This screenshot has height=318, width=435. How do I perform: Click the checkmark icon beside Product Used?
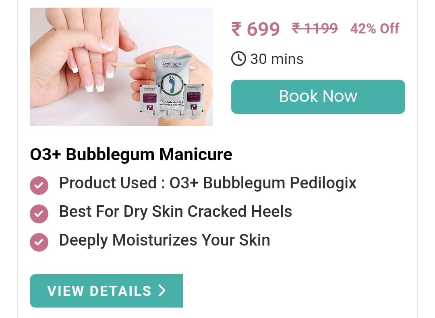pyautogui.click(x=39, y=185)
